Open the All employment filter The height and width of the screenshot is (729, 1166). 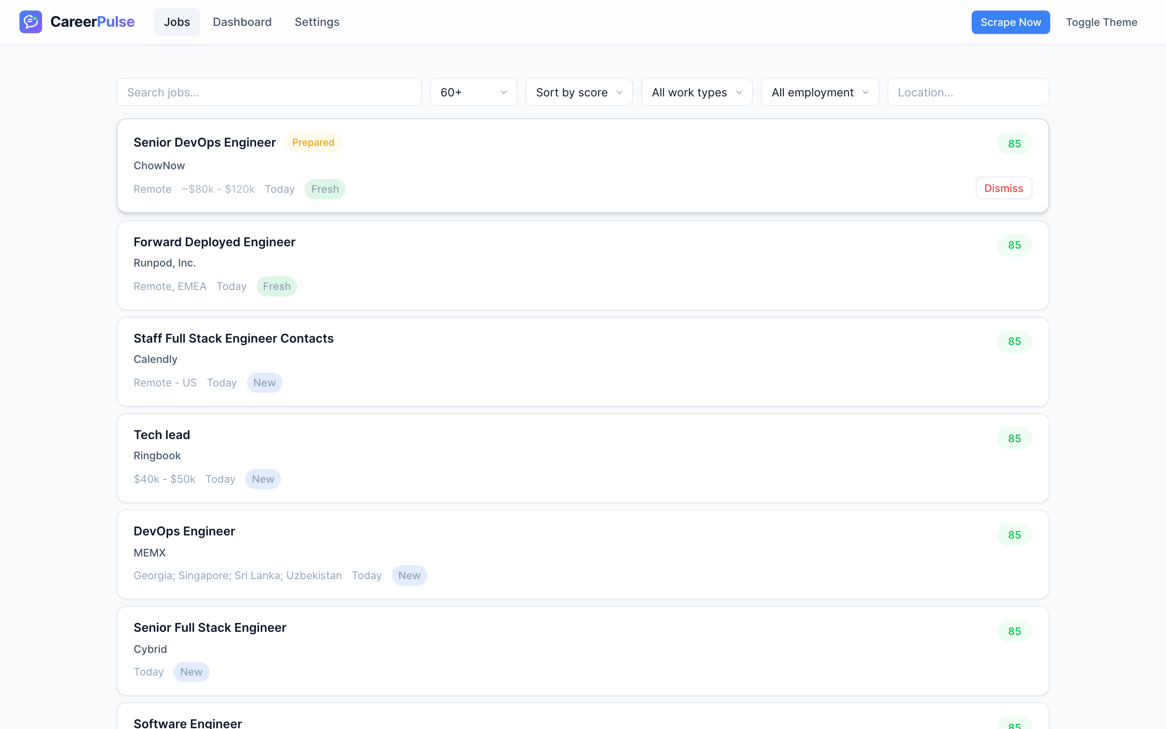pyautogui.click(x=819, y=92)
